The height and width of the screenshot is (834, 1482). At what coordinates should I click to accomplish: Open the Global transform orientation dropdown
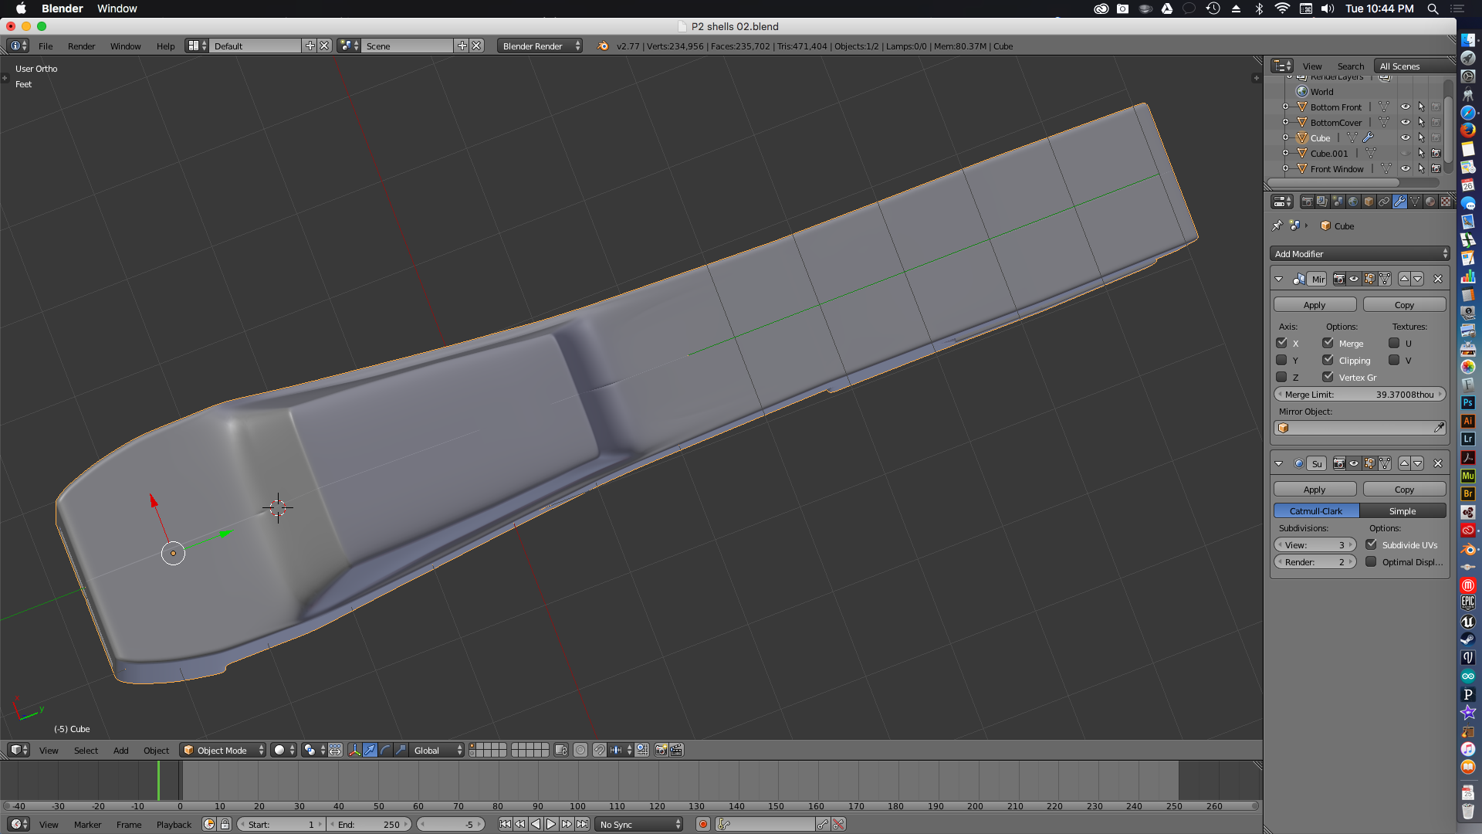(437, 750)
